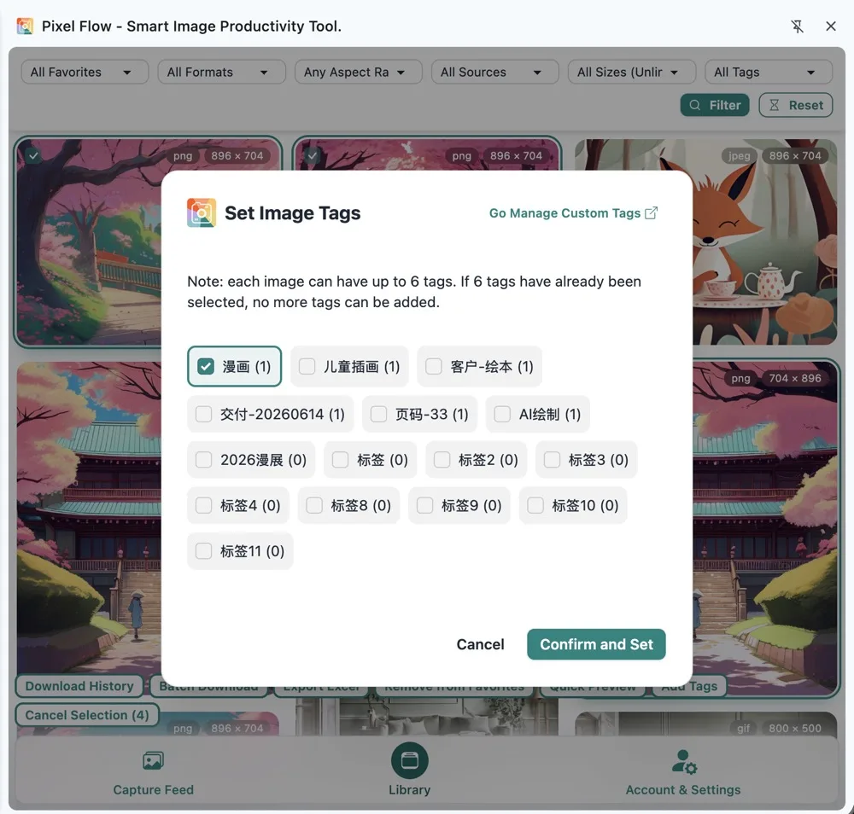Check the 漫画 (1) tag checkbox
Viewport: 854px width, 814px height.
click(205, 366)
